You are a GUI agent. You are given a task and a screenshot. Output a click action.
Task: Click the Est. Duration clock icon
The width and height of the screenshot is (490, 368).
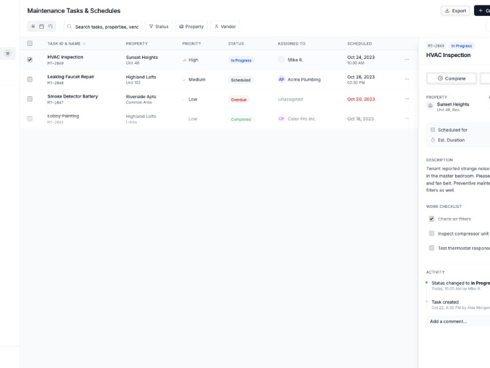432,140
